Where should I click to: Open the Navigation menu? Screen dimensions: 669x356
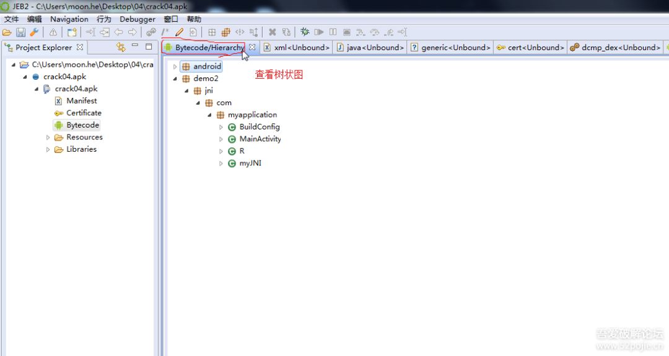69,19
